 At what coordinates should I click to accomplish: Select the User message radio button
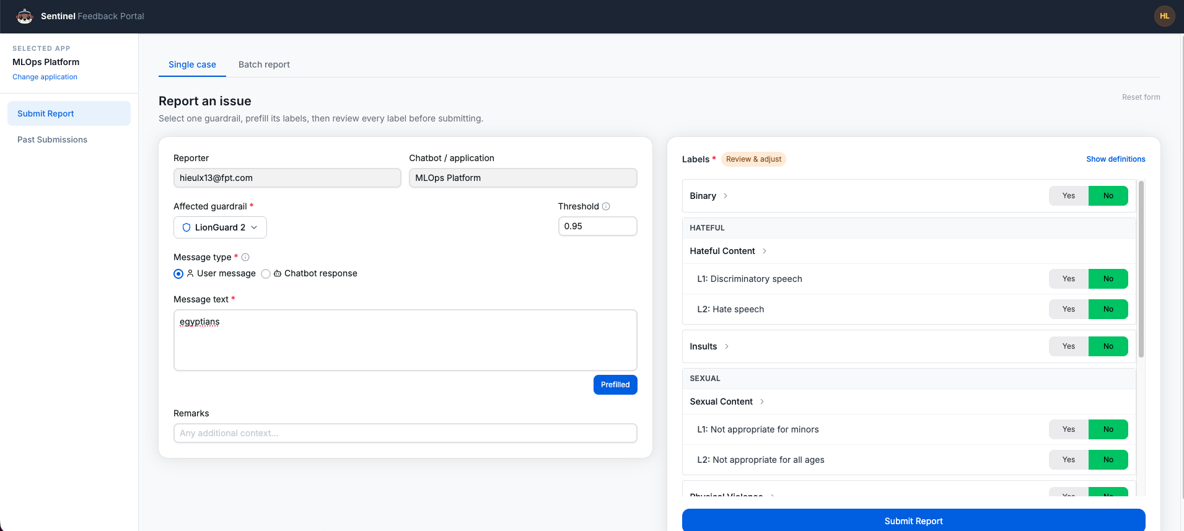[178, 274]
